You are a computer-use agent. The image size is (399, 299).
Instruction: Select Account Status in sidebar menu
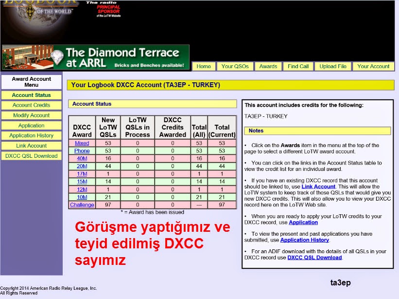[x=31, y=95]
